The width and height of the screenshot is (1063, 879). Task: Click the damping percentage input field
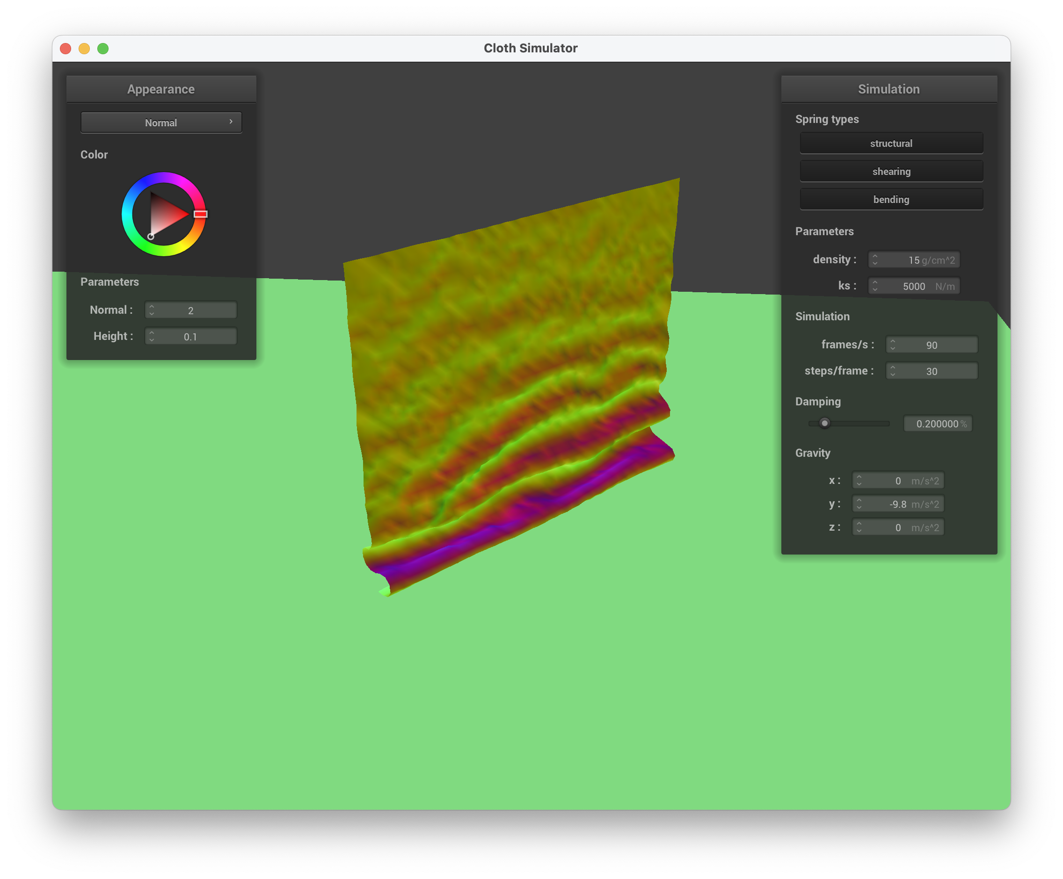point(937,423)
